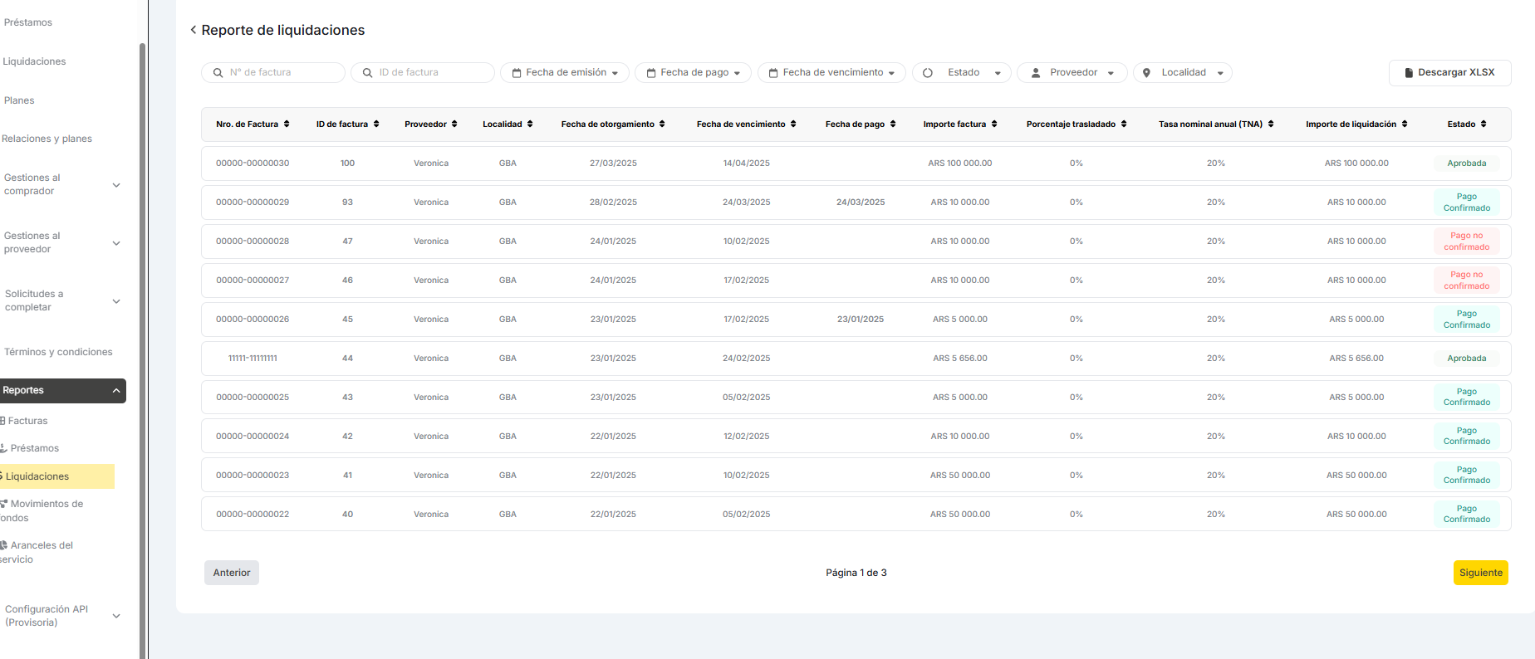This screenshot has height=659, width=1535.
Task: Open the Estado filter dropdown
Action: click(962, 73)
